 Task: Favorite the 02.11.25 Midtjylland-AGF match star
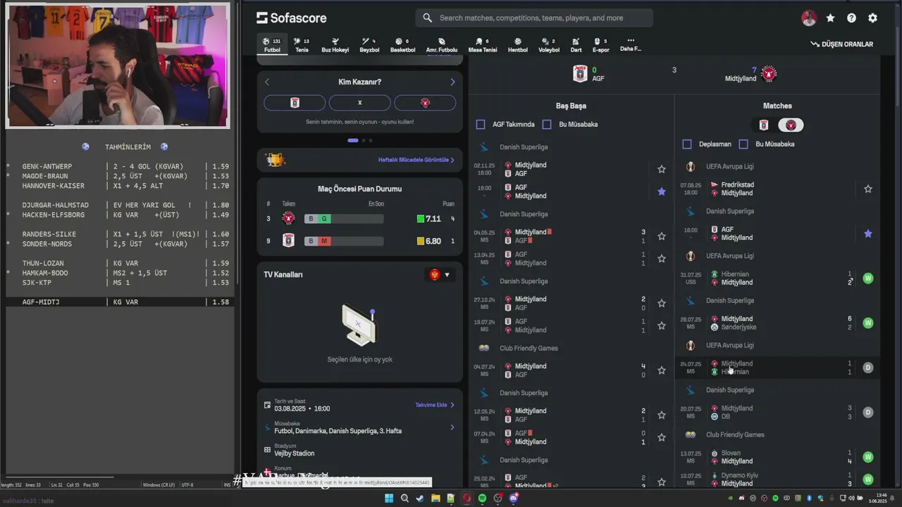tap(662, 169)
